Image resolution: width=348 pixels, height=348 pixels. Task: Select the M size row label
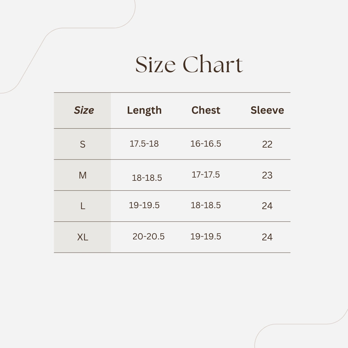coord(83,175)
